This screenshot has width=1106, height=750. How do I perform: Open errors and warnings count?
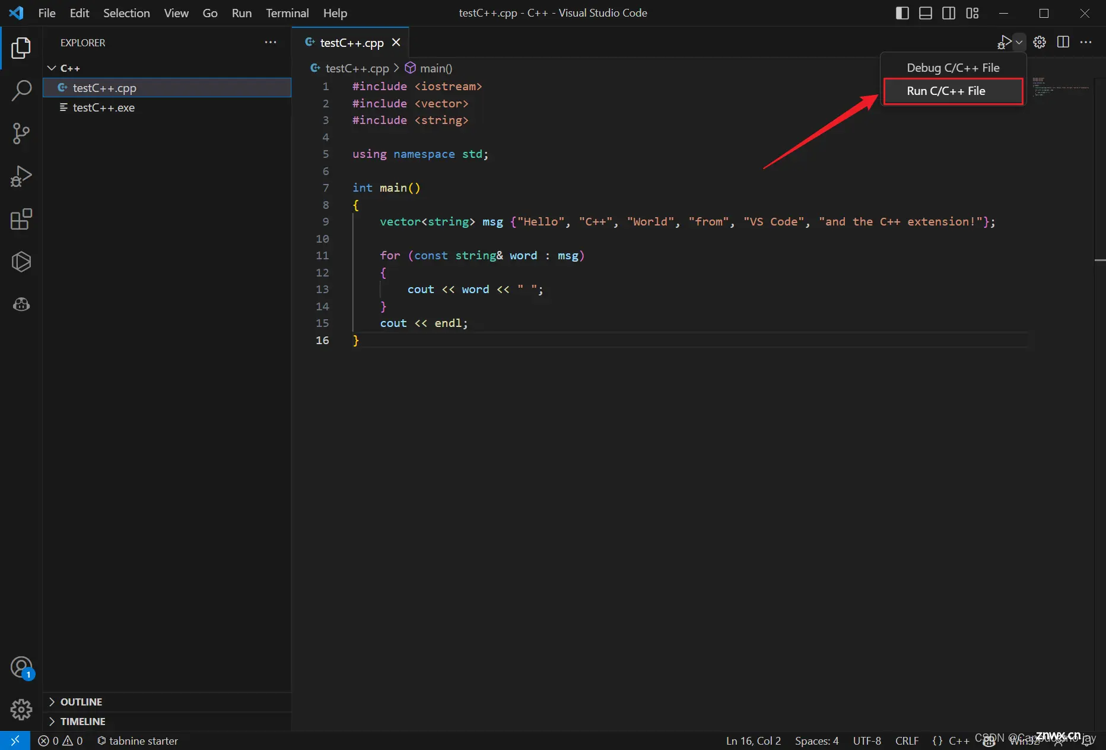click(x=60, y=741)
